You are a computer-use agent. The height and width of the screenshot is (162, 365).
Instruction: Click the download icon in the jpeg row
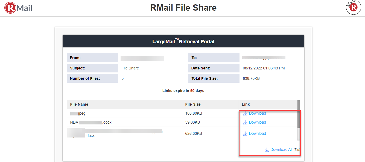pyautogui.click(x=245, y=113)
